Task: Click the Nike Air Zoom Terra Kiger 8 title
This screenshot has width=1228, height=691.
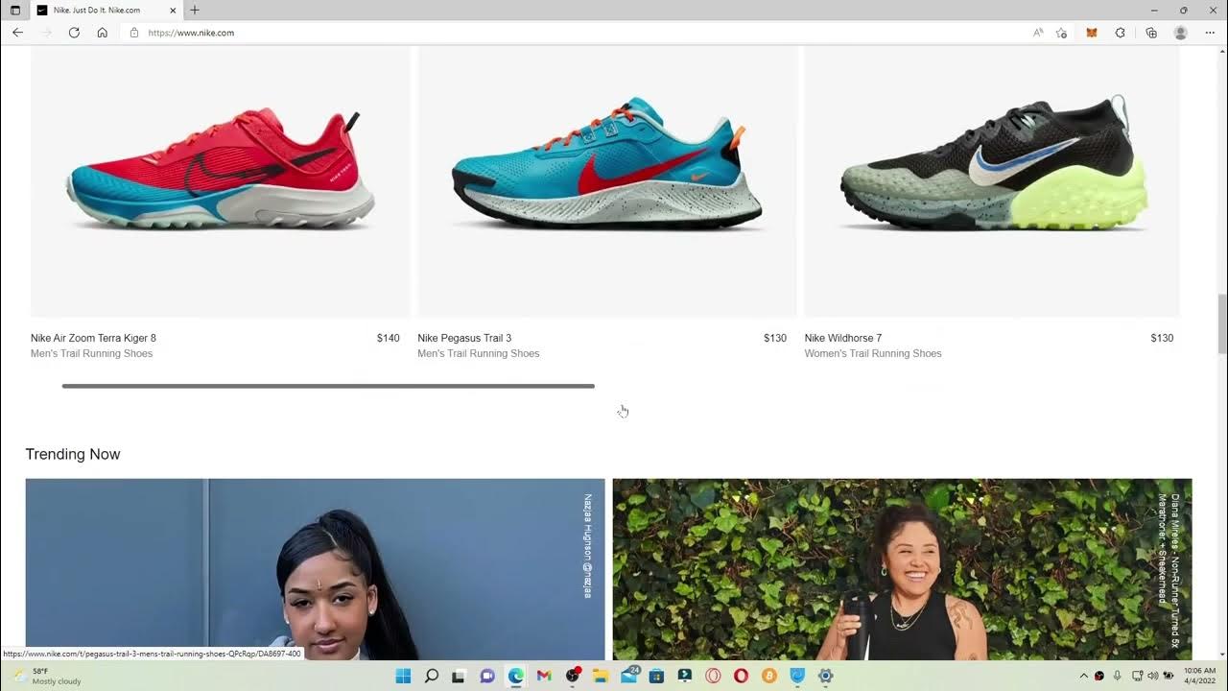Action: [x=93, y=338]
